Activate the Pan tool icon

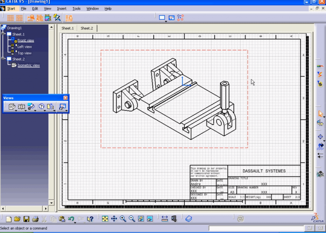click(114, 219)
